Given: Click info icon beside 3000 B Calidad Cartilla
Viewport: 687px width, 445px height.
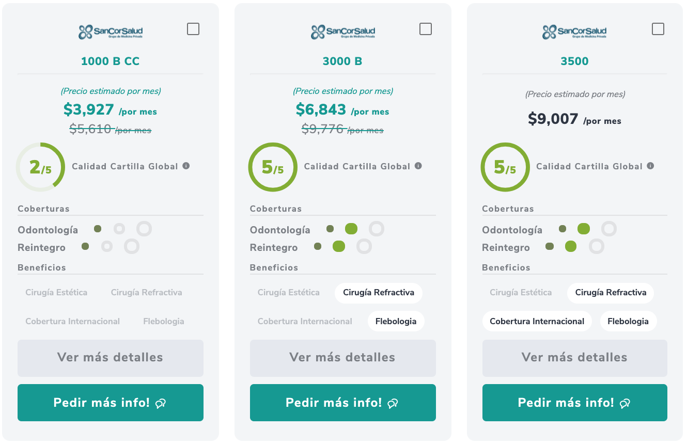Looking at the screenshot, I should (x=418, y=166).
